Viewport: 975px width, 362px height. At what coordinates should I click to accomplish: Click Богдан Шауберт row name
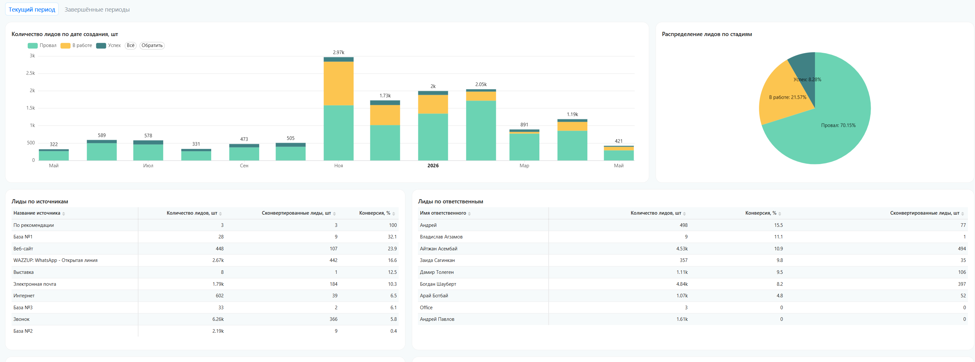438,284
